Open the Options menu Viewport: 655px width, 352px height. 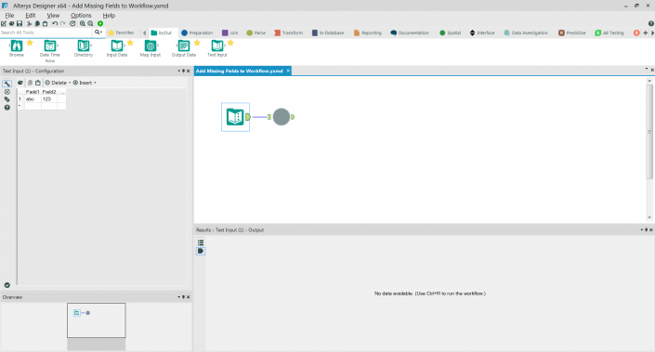click(81, 16)
